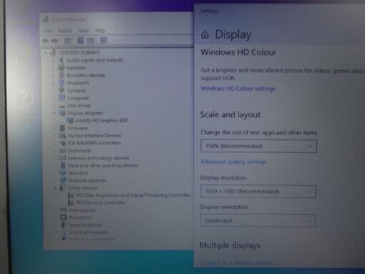Click the Processors category icon
The image size is (365, 274).
tap(64, 217)
